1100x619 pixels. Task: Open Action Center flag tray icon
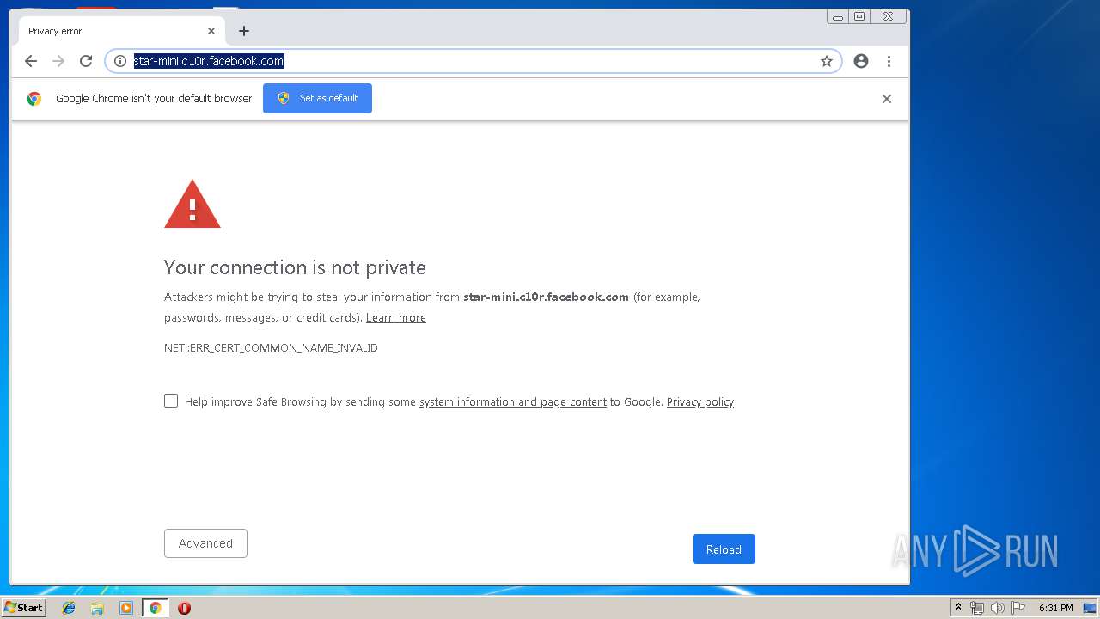point(1017,608)
